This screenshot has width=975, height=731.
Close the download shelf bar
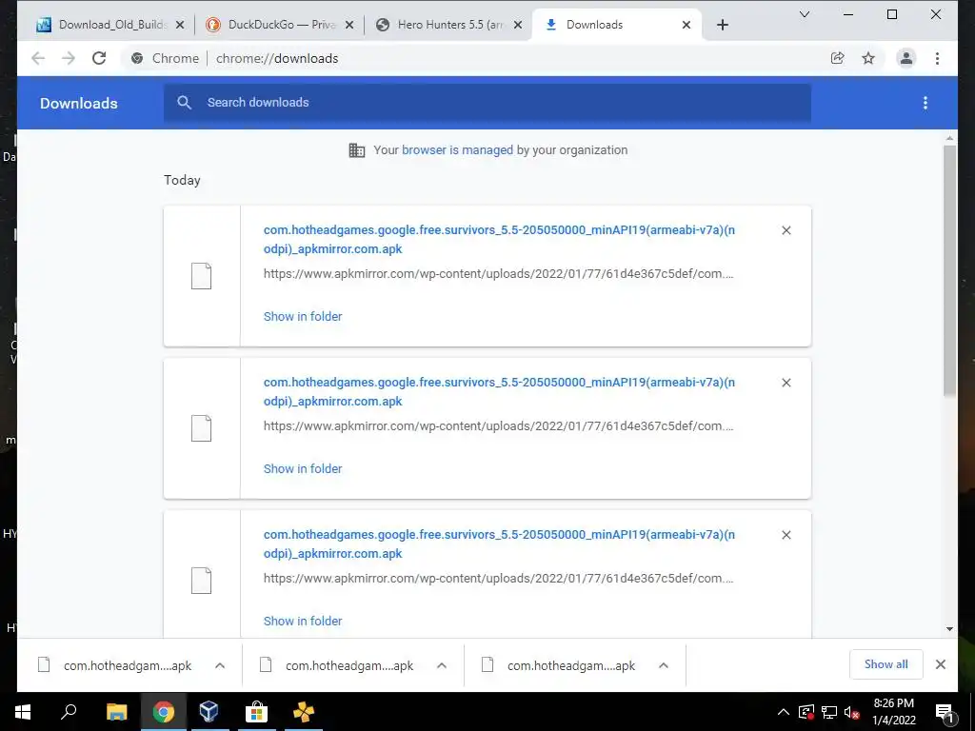click(941, 664)
